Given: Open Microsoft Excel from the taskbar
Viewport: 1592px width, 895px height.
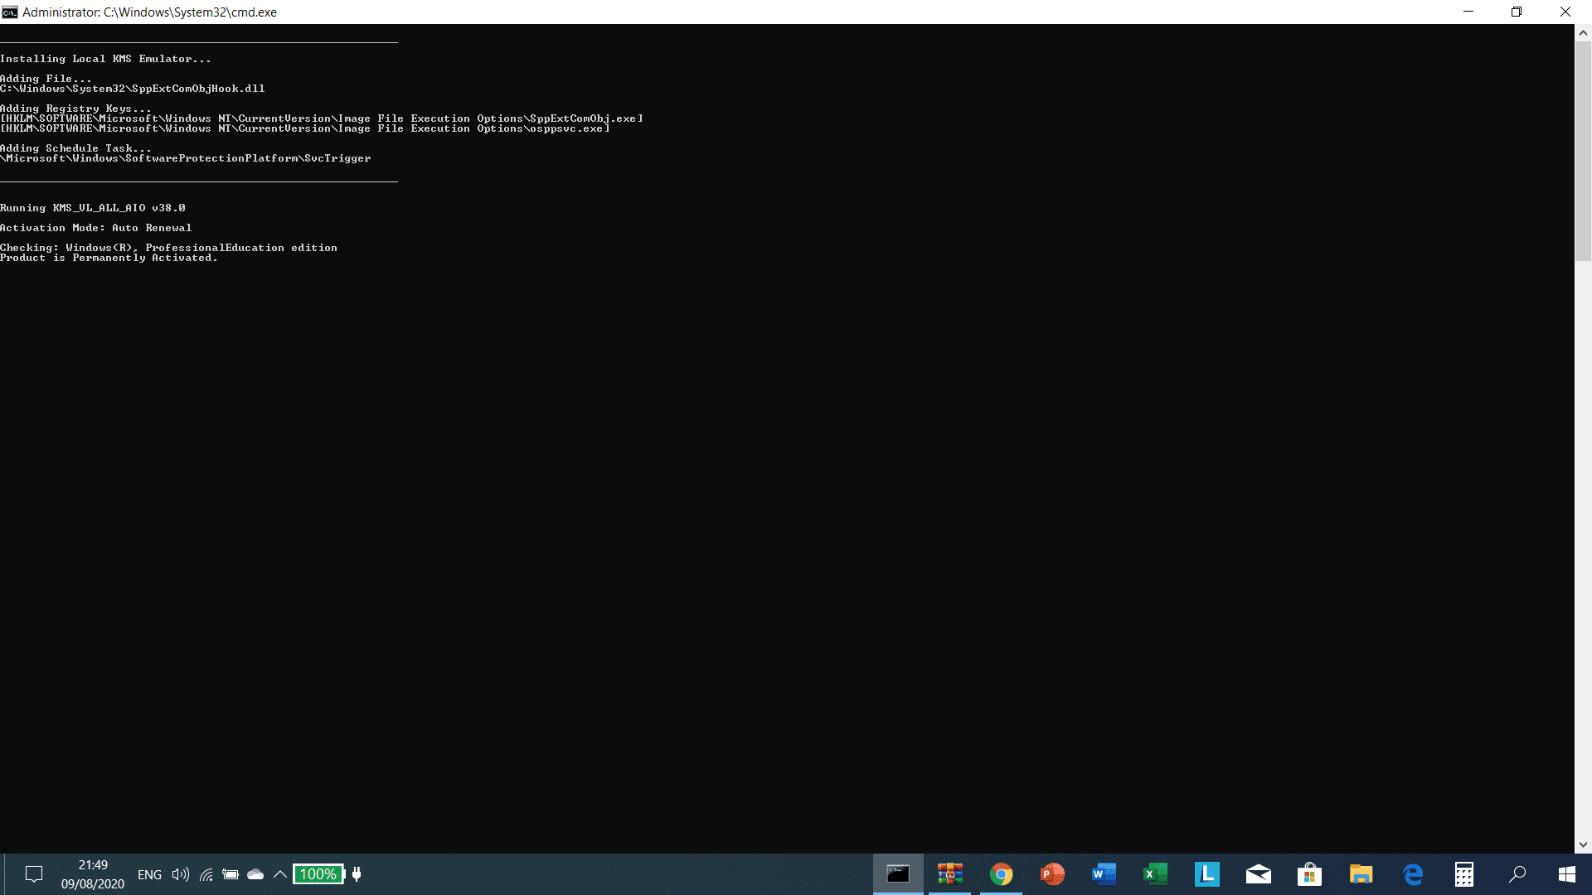Looking at the screenshot, I should [1155, 873].
